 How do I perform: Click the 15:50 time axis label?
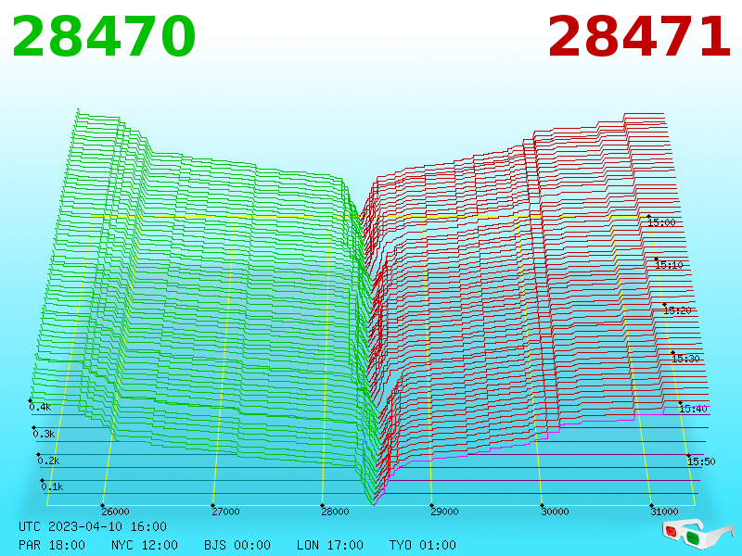[x=701, y=461]
